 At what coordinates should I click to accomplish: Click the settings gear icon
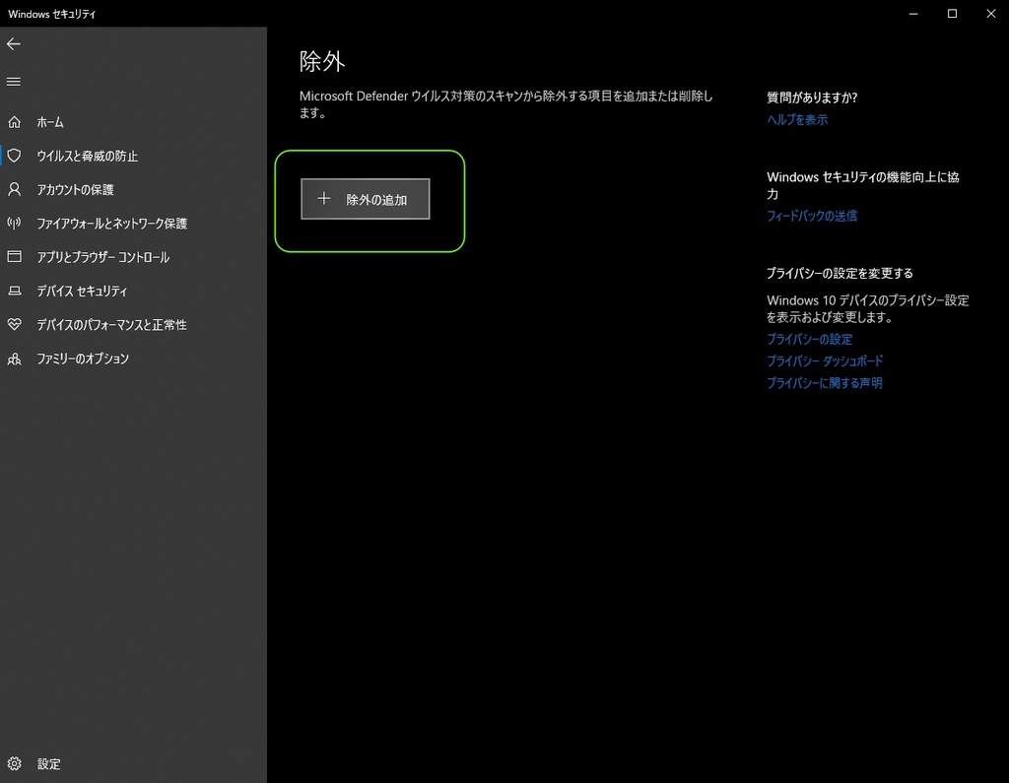[14, 763]
